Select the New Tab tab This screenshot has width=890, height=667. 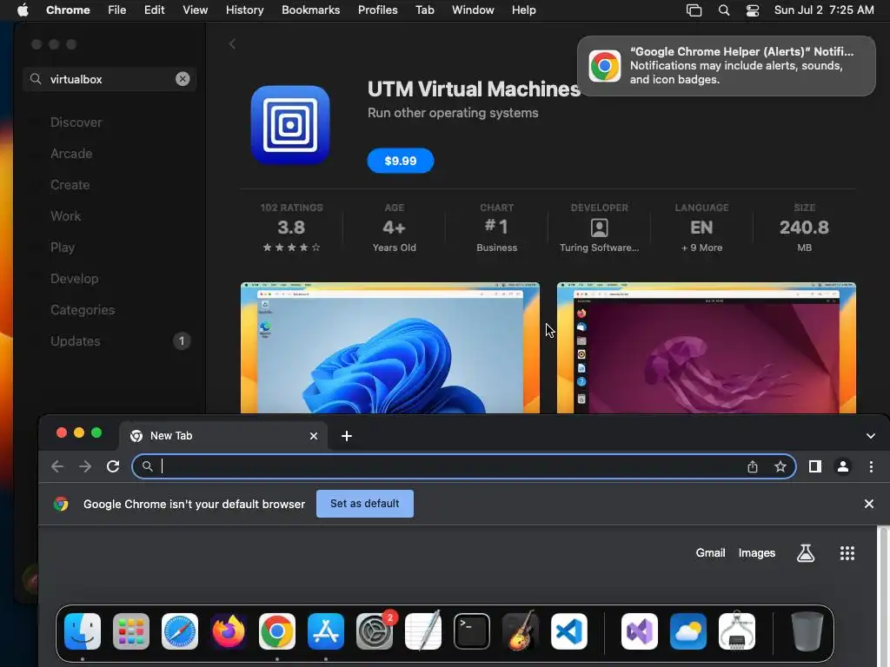223,436
